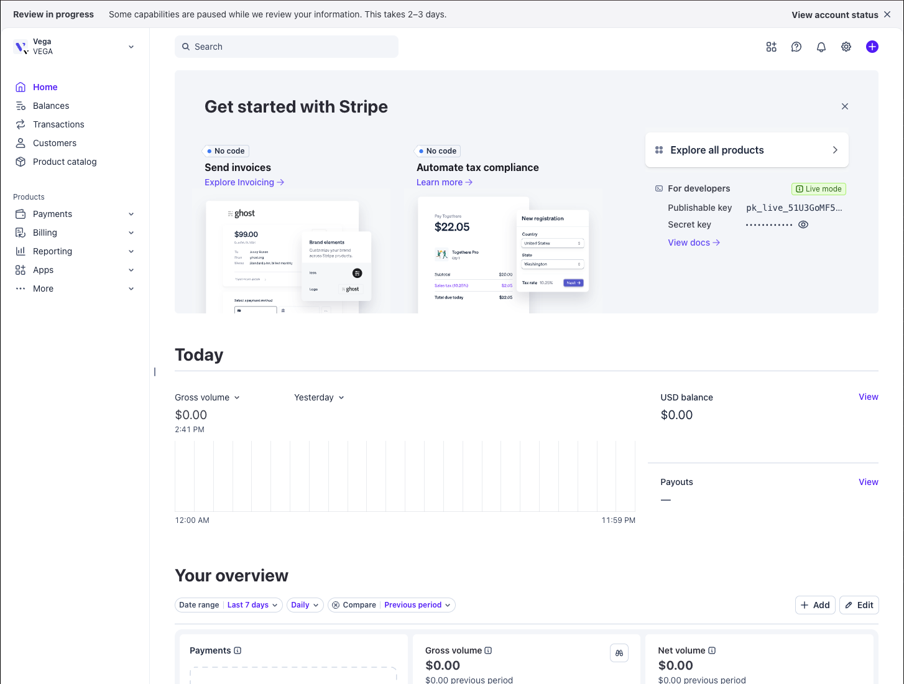Open the Yesterday comparison dropdown
Viewport: 904px width, 684px height.
[319, 397]
